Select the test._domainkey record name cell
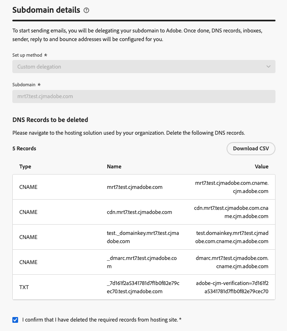287x331 pixels. 143,237
